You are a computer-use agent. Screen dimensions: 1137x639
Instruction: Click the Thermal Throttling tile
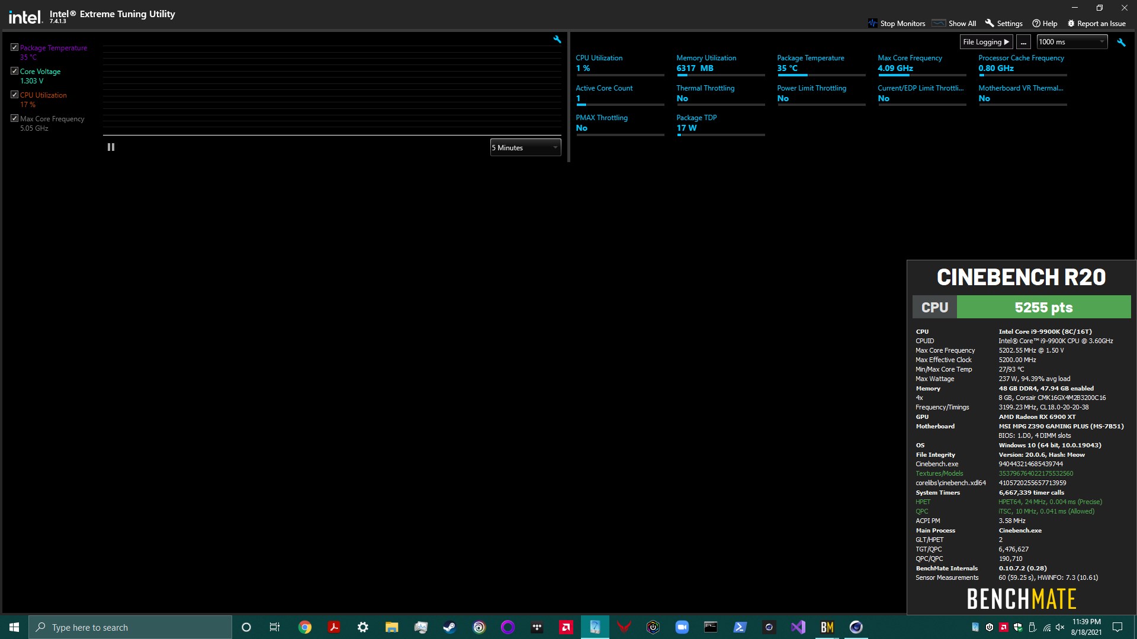[721, 95]
